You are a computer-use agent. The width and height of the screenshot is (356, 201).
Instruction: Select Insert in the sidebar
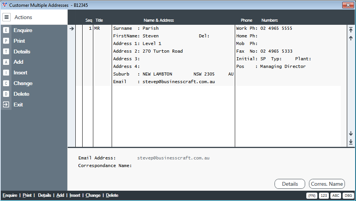click(x=20, y=72)
